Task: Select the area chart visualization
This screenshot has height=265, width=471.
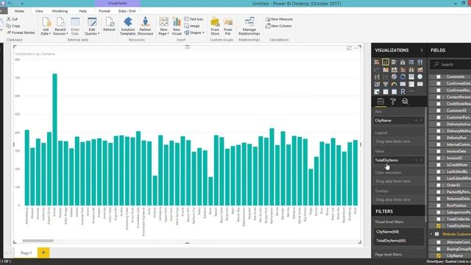Action: pos(386,70)
